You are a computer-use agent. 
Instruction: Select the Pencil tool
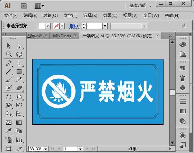[19, 80]
